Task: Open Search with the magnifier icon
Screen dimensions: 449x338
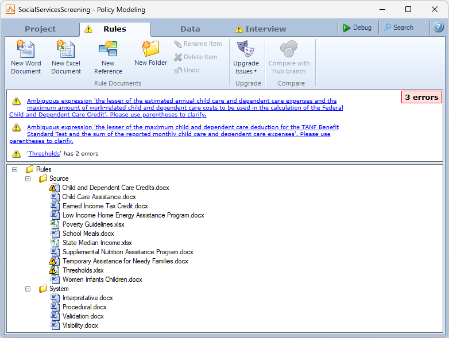Action: coord(398,28)
